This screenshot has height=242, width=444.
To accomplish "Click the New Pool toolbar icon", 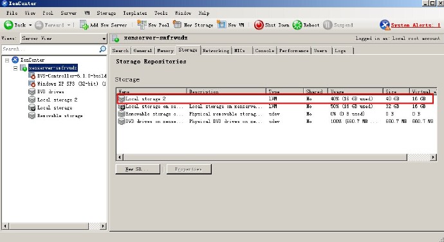I will (142, 24).
